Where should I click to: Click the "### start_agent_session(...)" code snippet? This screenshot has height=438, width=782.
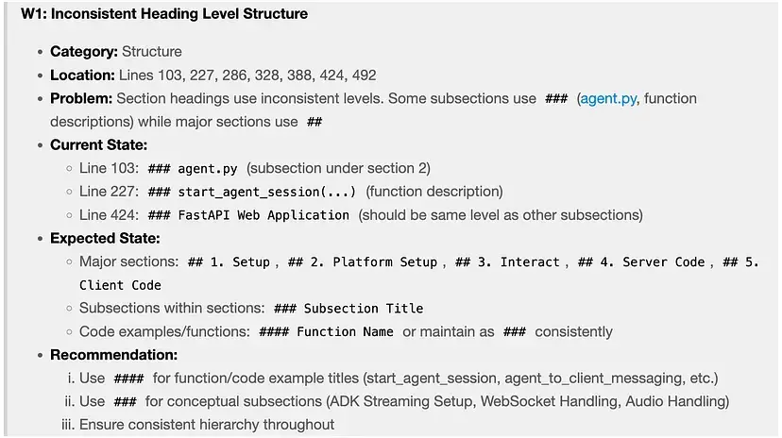pos(252,192)
